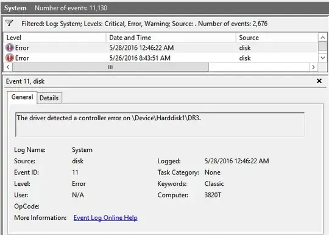Click the vertical scrollbar thumb in event list
The width and height of the screenshot is (329, 235).
[x=323, y=46]
